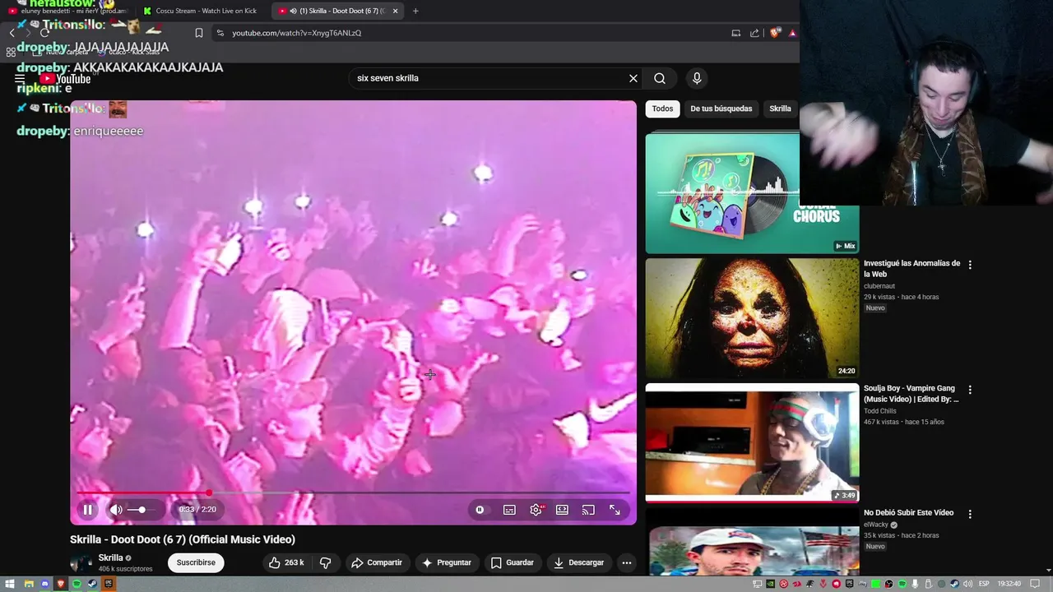Click the Preguntar button

(446, 562)
